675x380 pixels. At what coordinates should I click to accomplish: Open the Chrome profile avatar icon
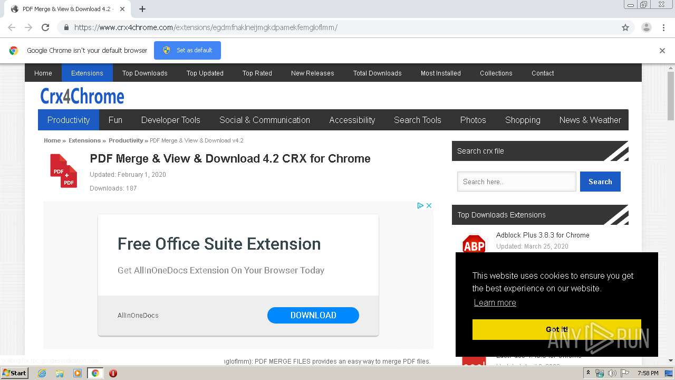coord(646,27)
